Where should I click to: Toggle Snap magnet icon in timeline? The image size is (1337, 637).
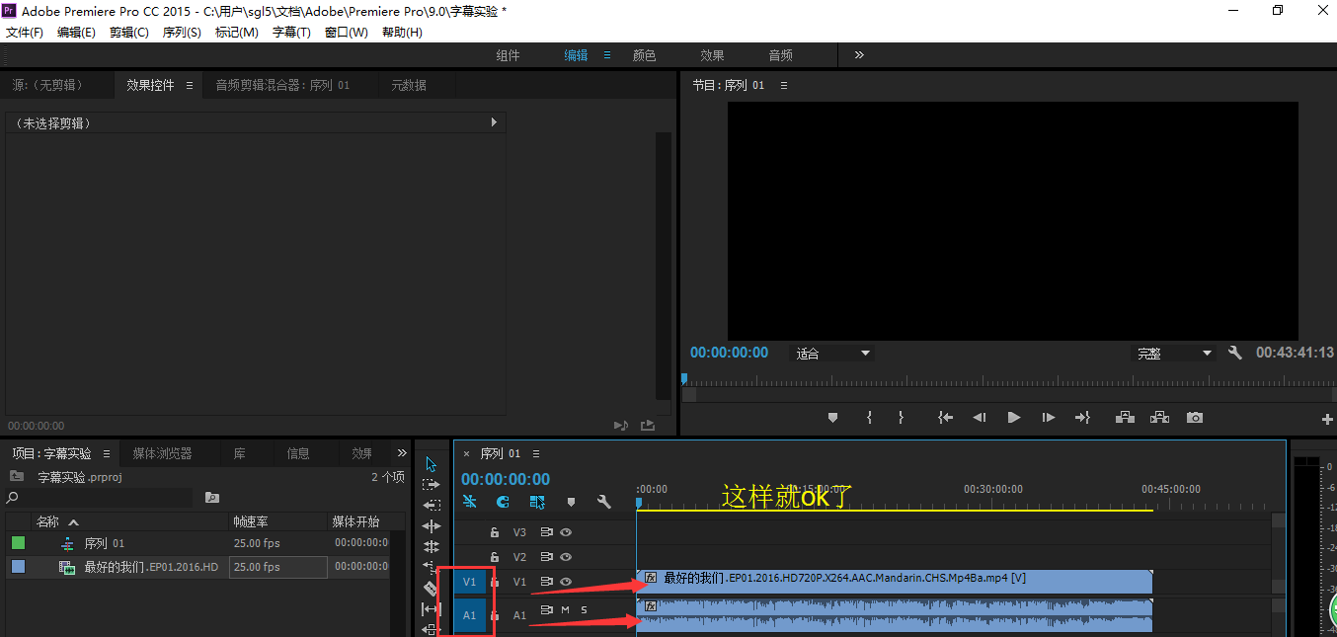click(x=503, y=502)
